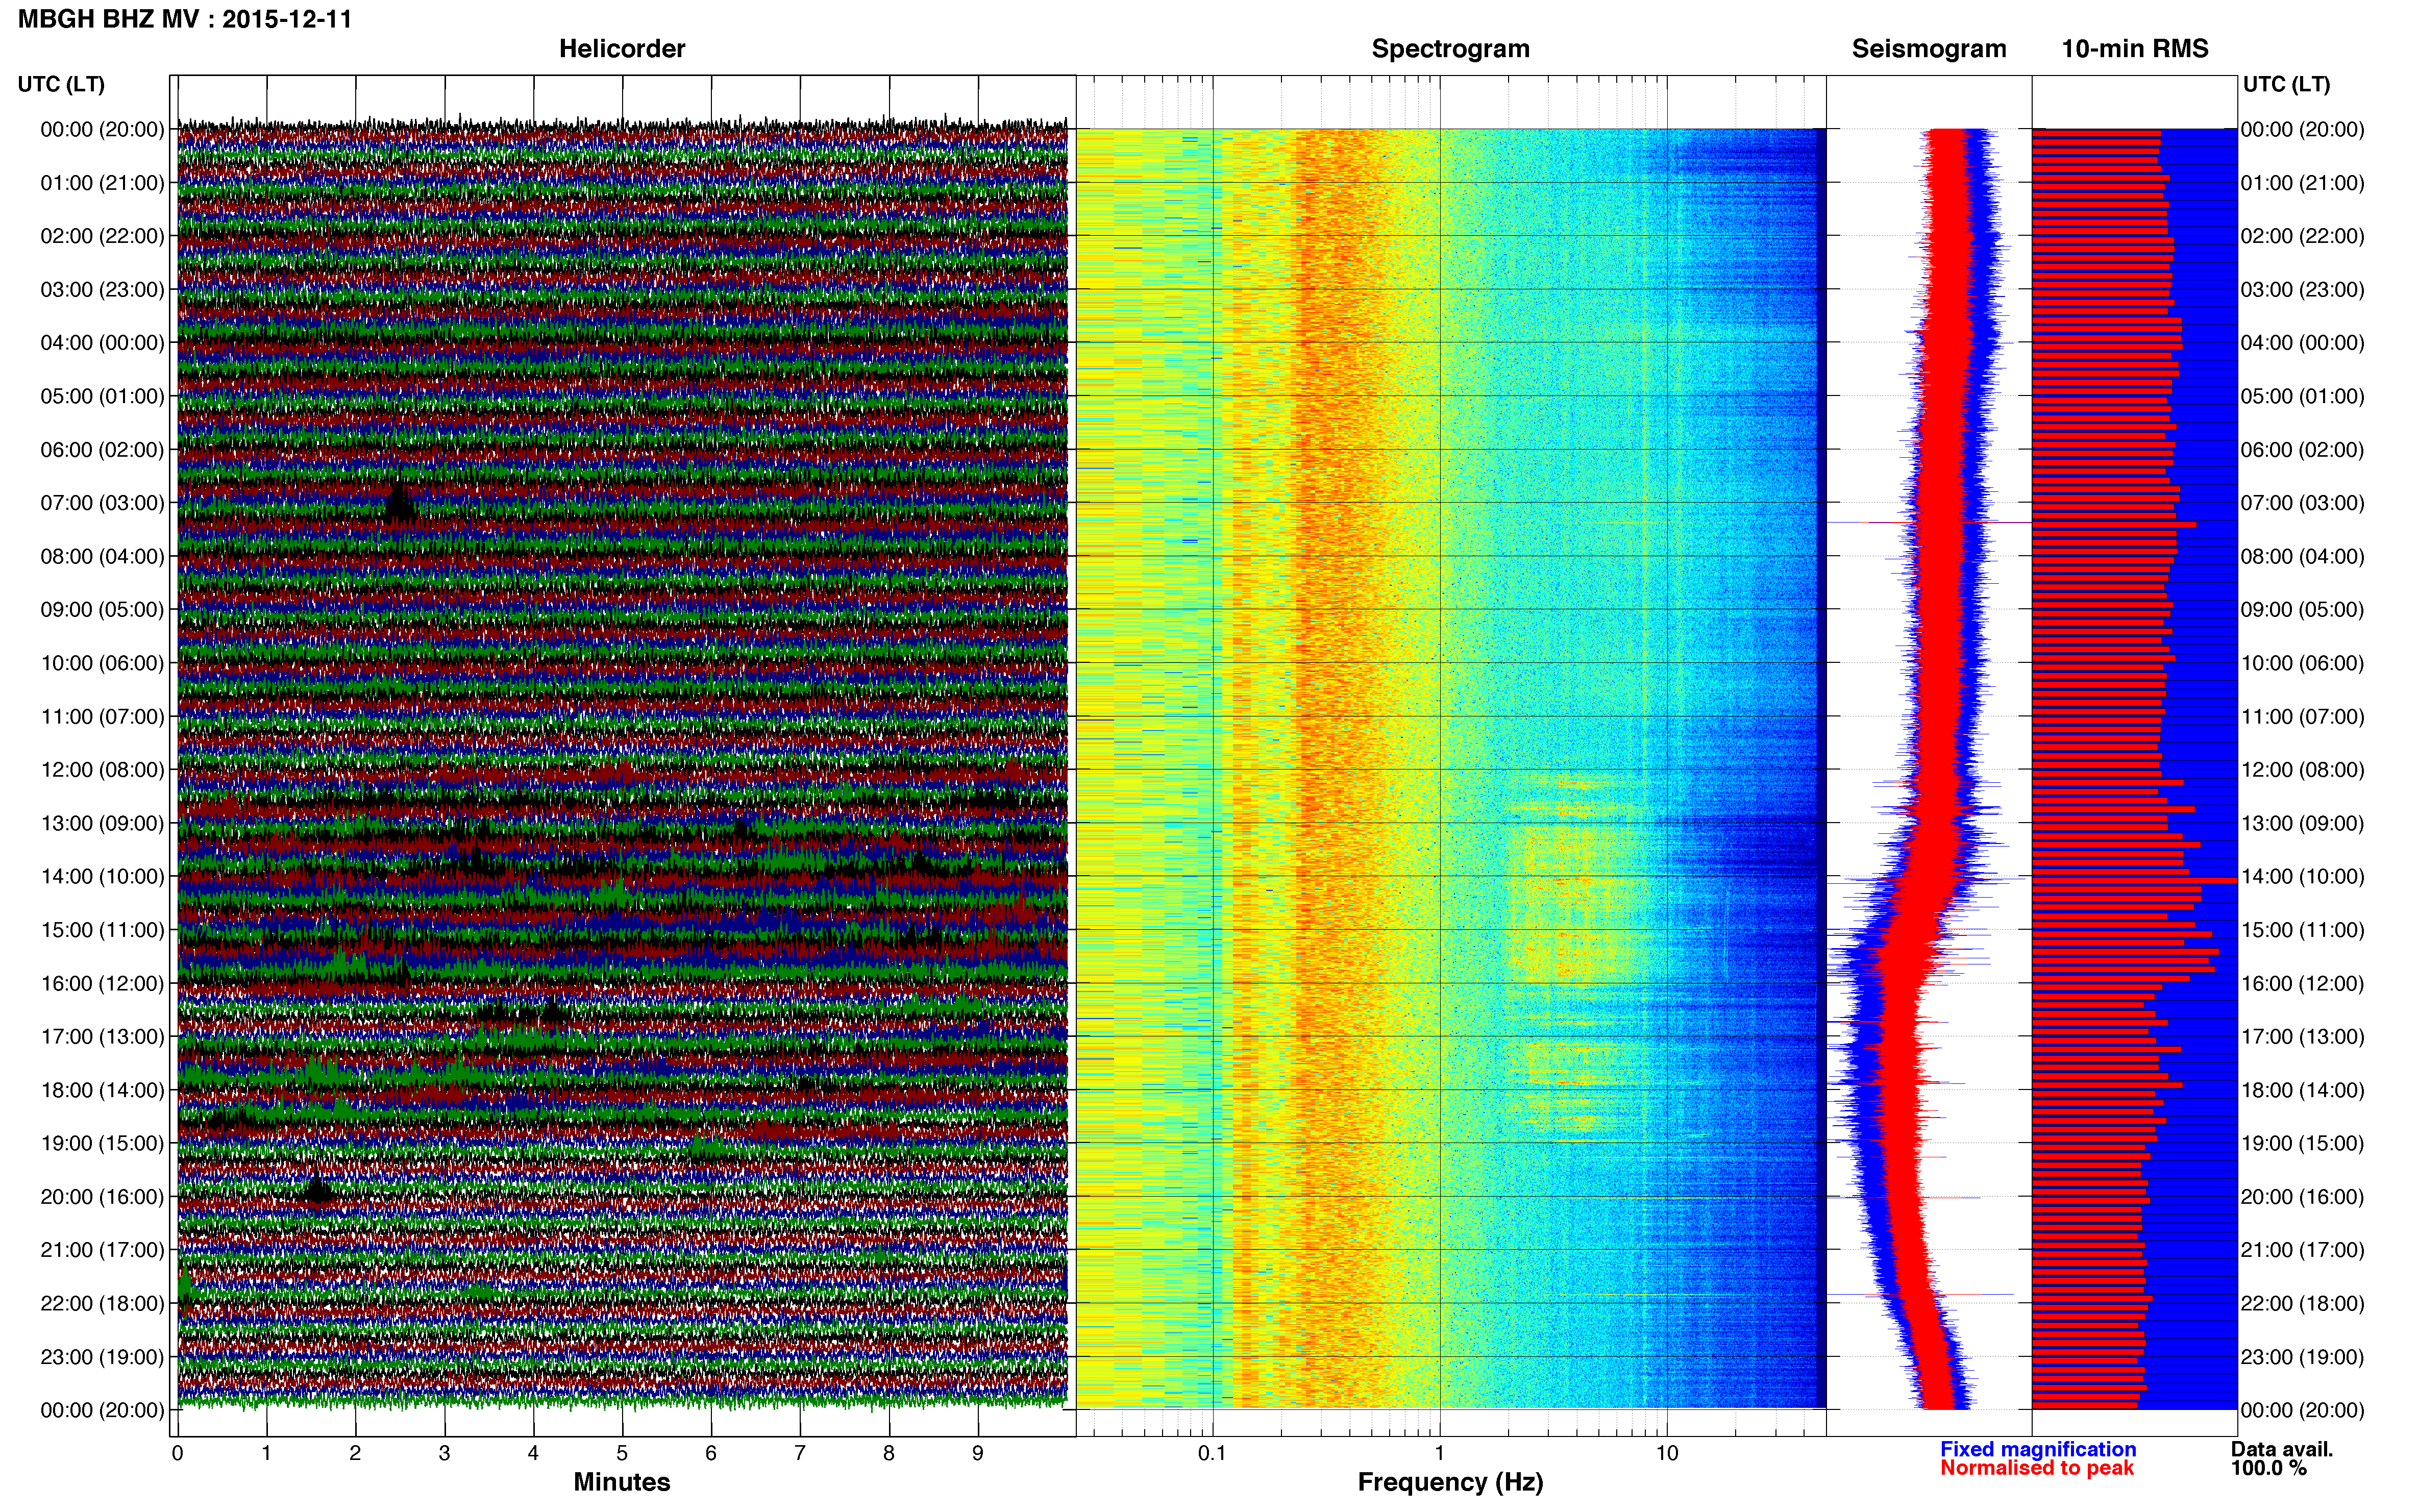Click right-side time label "01:00 (21:00)"
Image resolution: width=2419 pixels, height=1512 pixels.
pyautogui.click(x=2302, y=183)
